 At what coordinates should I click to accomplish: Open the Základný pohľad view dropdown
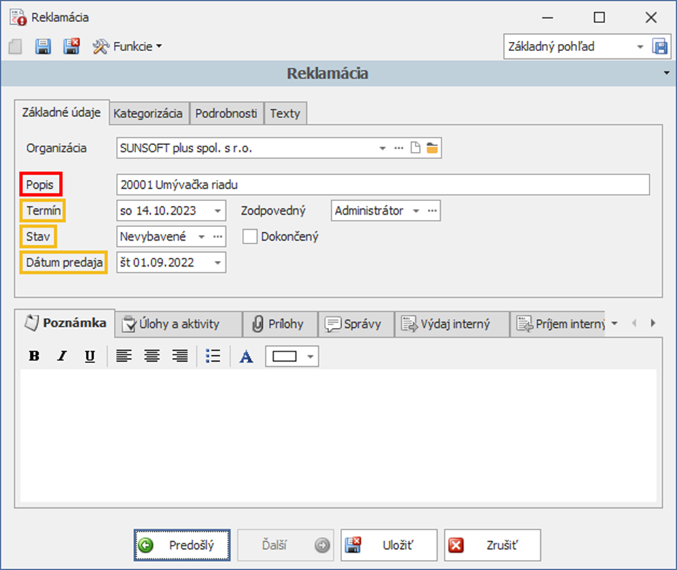639,47
